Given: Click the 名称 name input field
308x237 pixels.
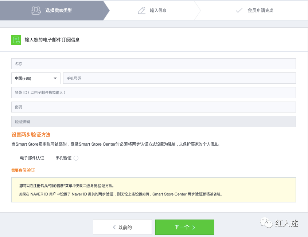Looking at the screenshot, I should (153, 63).
